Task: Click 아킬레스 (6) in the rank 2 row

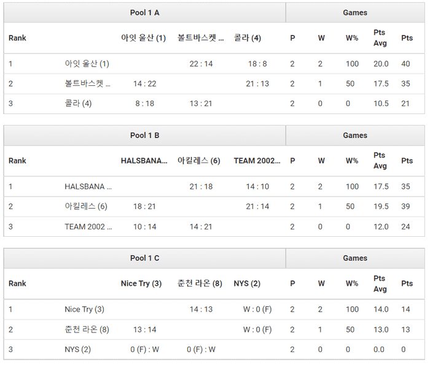Action: coord(86,207)
